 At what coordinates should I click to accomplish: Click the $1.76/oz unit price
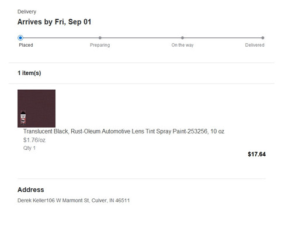pos(34,140)
